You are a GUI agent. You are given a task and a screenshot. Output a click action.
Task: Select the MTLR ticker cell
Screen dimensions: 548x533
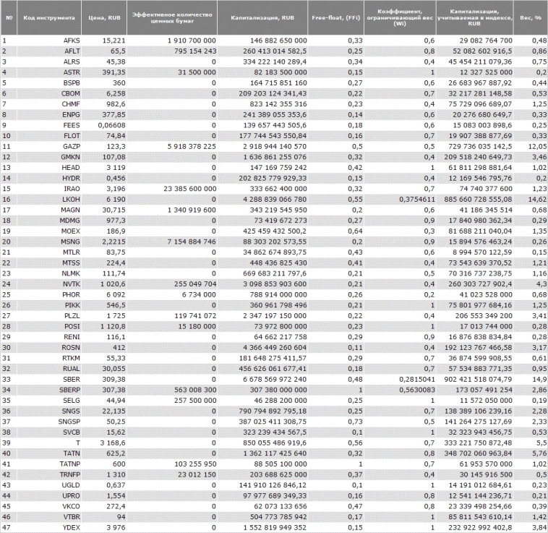pyautogui.click(x=49, y=252)
